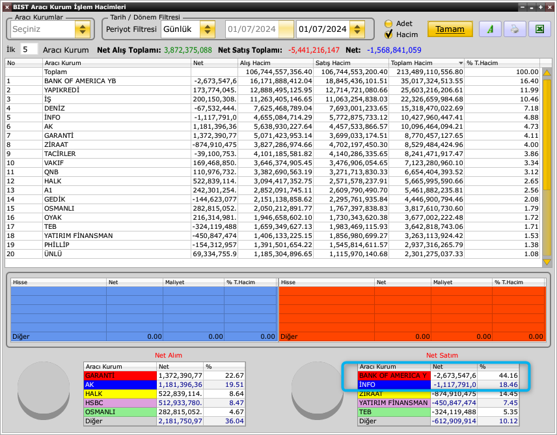Click the Diğer row in orange panel
Viewport: 557px width, 435px height.
[x=412, y=336]
